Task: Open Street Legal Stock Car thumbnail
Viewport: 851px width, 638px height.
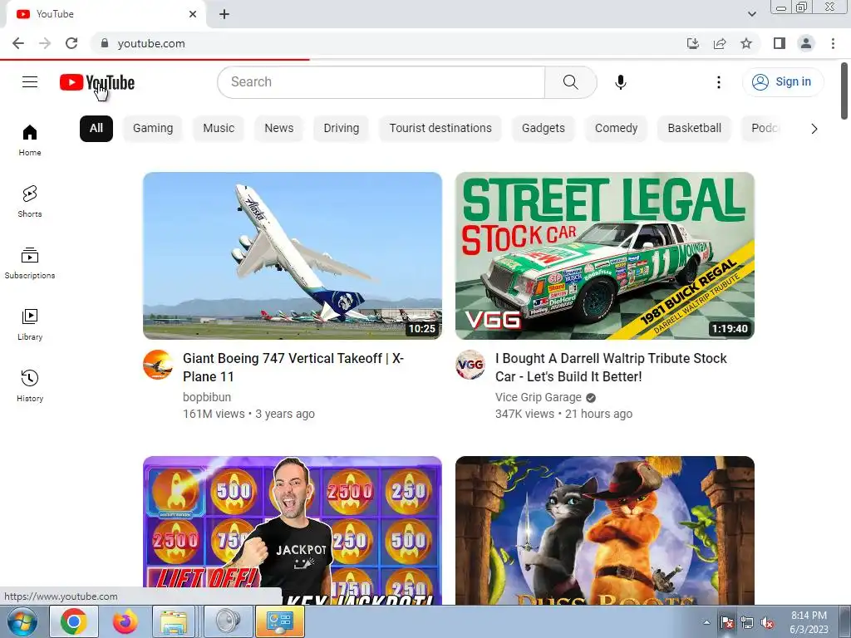Action: [605, 256]
